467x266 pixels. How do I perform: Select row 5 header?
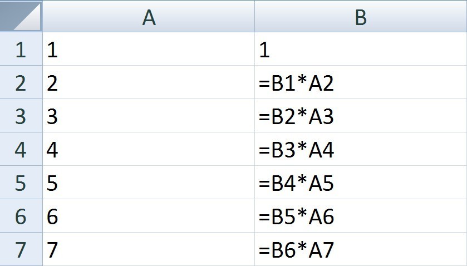pos(21,183)
